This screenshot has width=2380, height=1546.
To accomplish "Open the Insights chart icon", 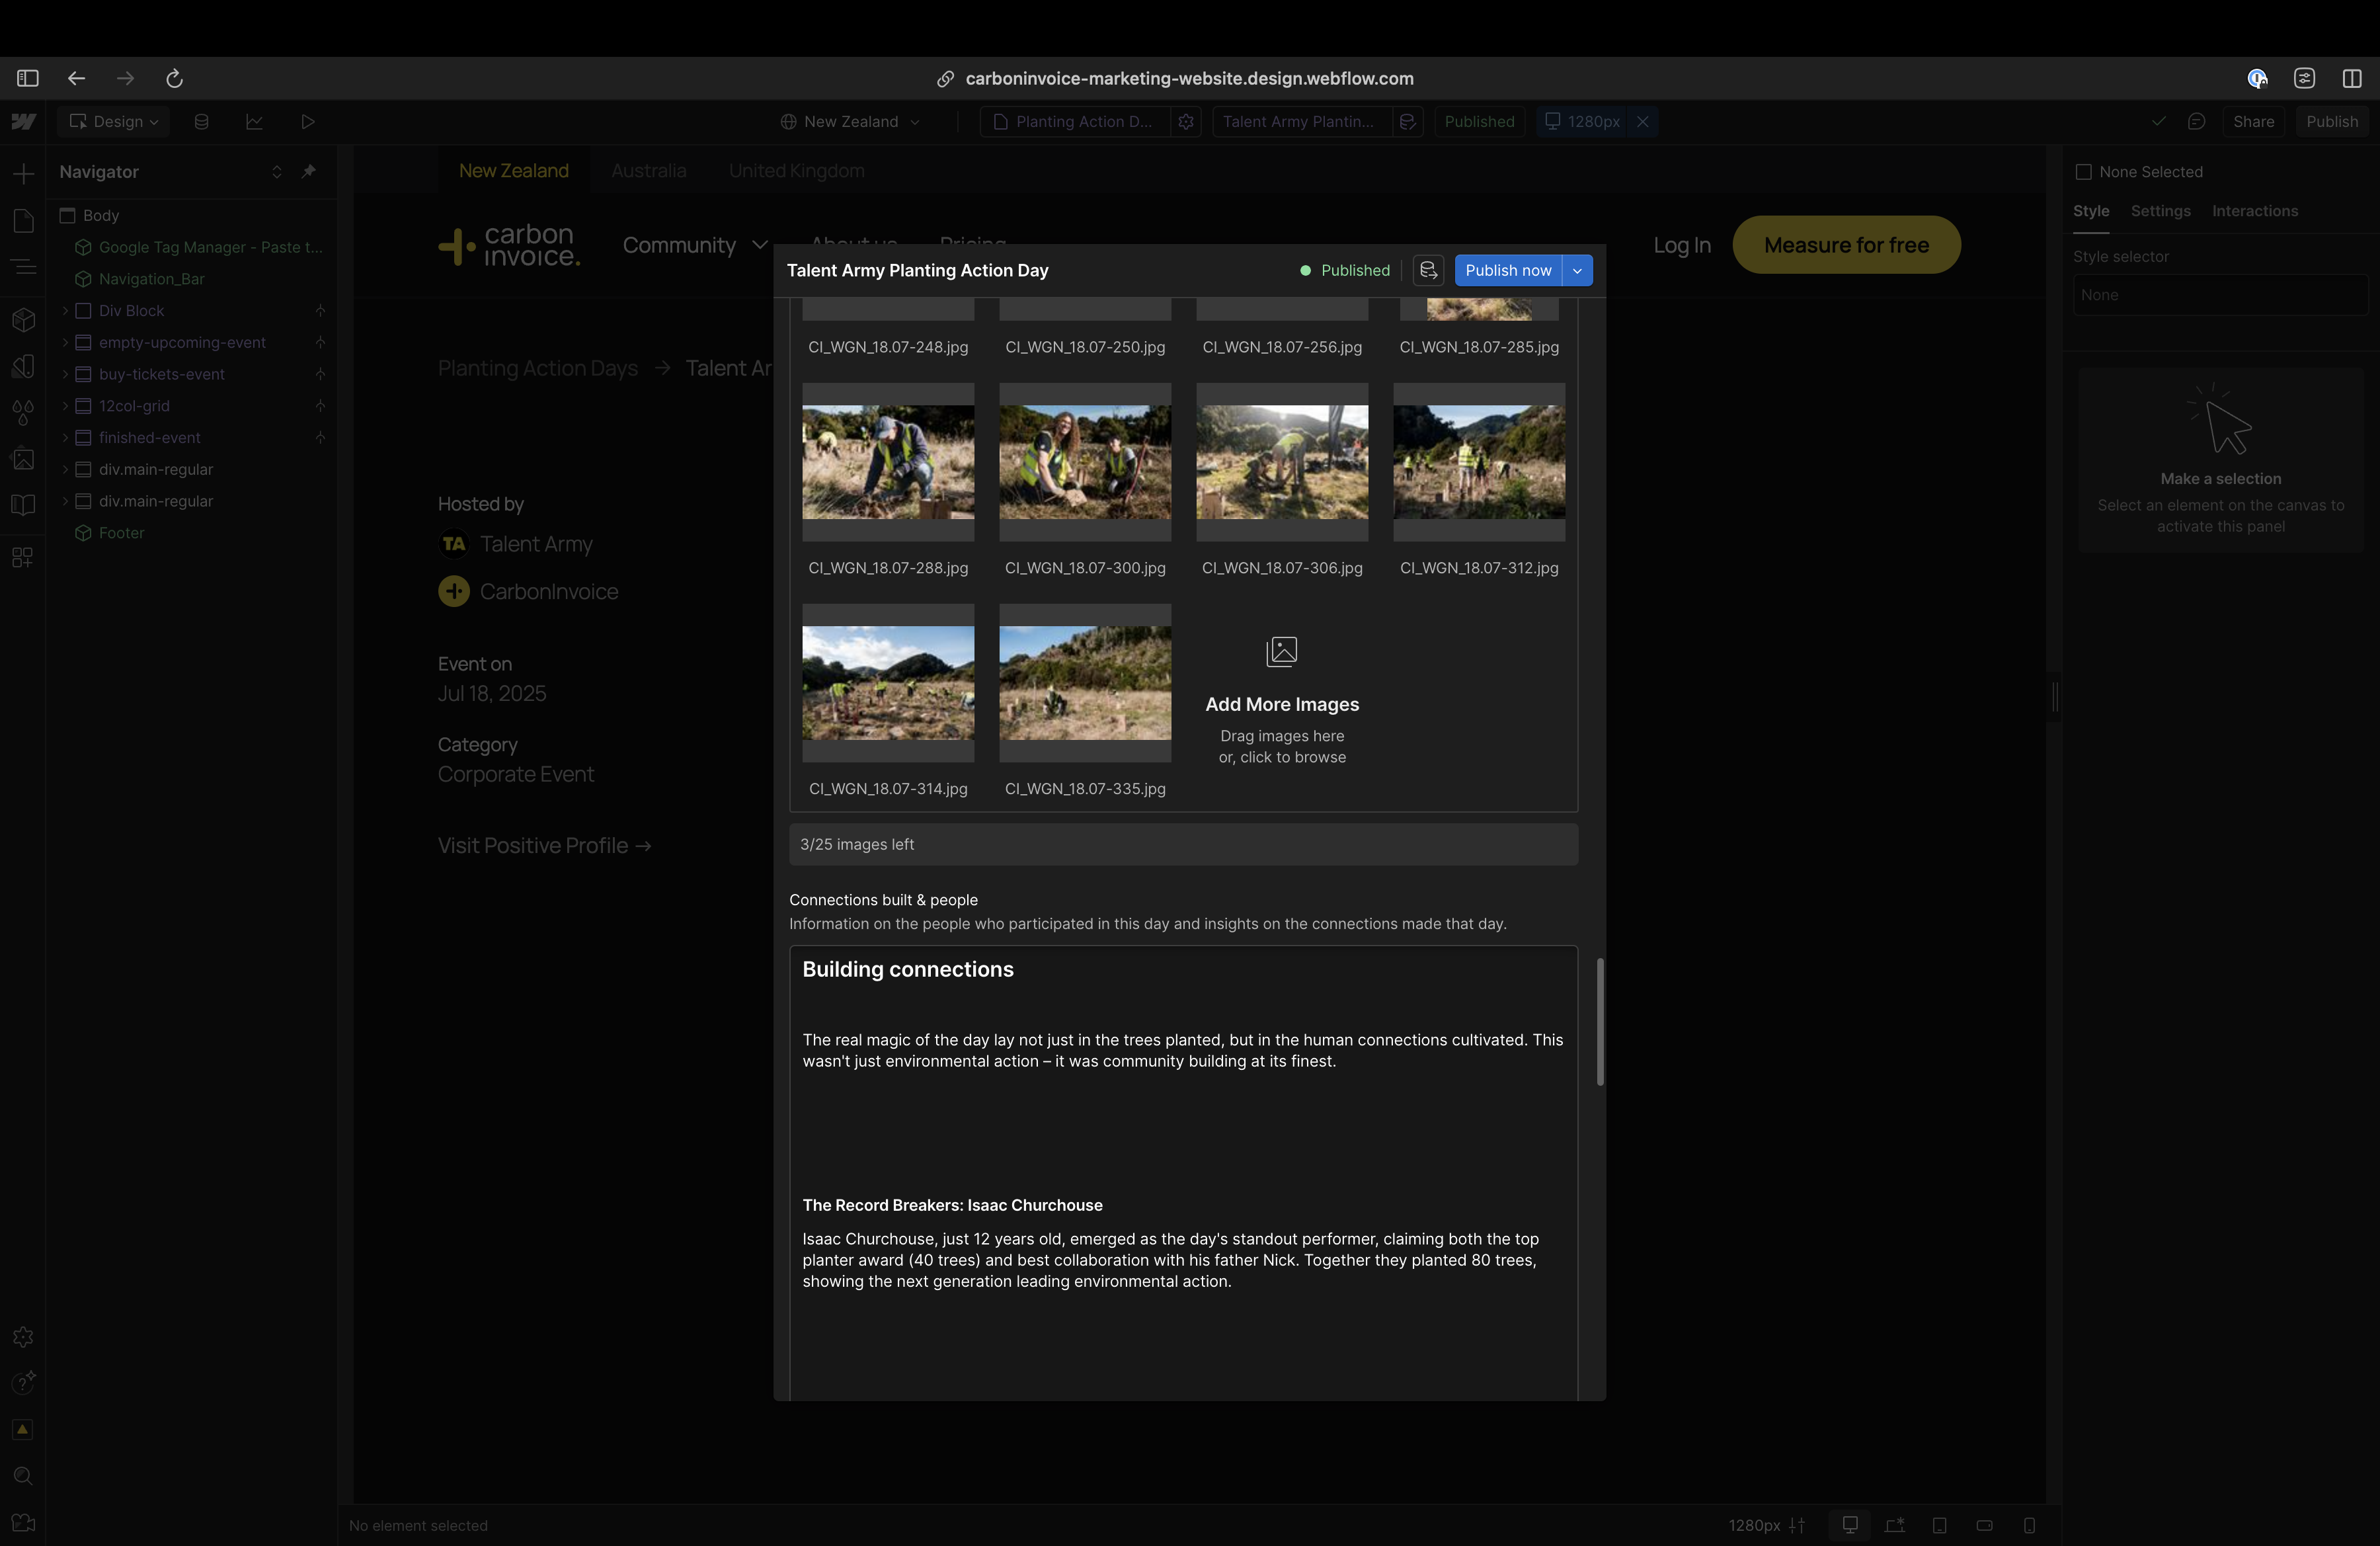I will (254, 121).
